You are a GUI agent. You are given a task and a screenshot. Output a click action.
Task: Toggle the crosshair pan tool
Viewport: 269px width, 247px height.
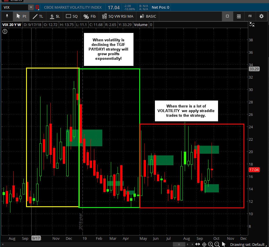[x=204, y=244]
